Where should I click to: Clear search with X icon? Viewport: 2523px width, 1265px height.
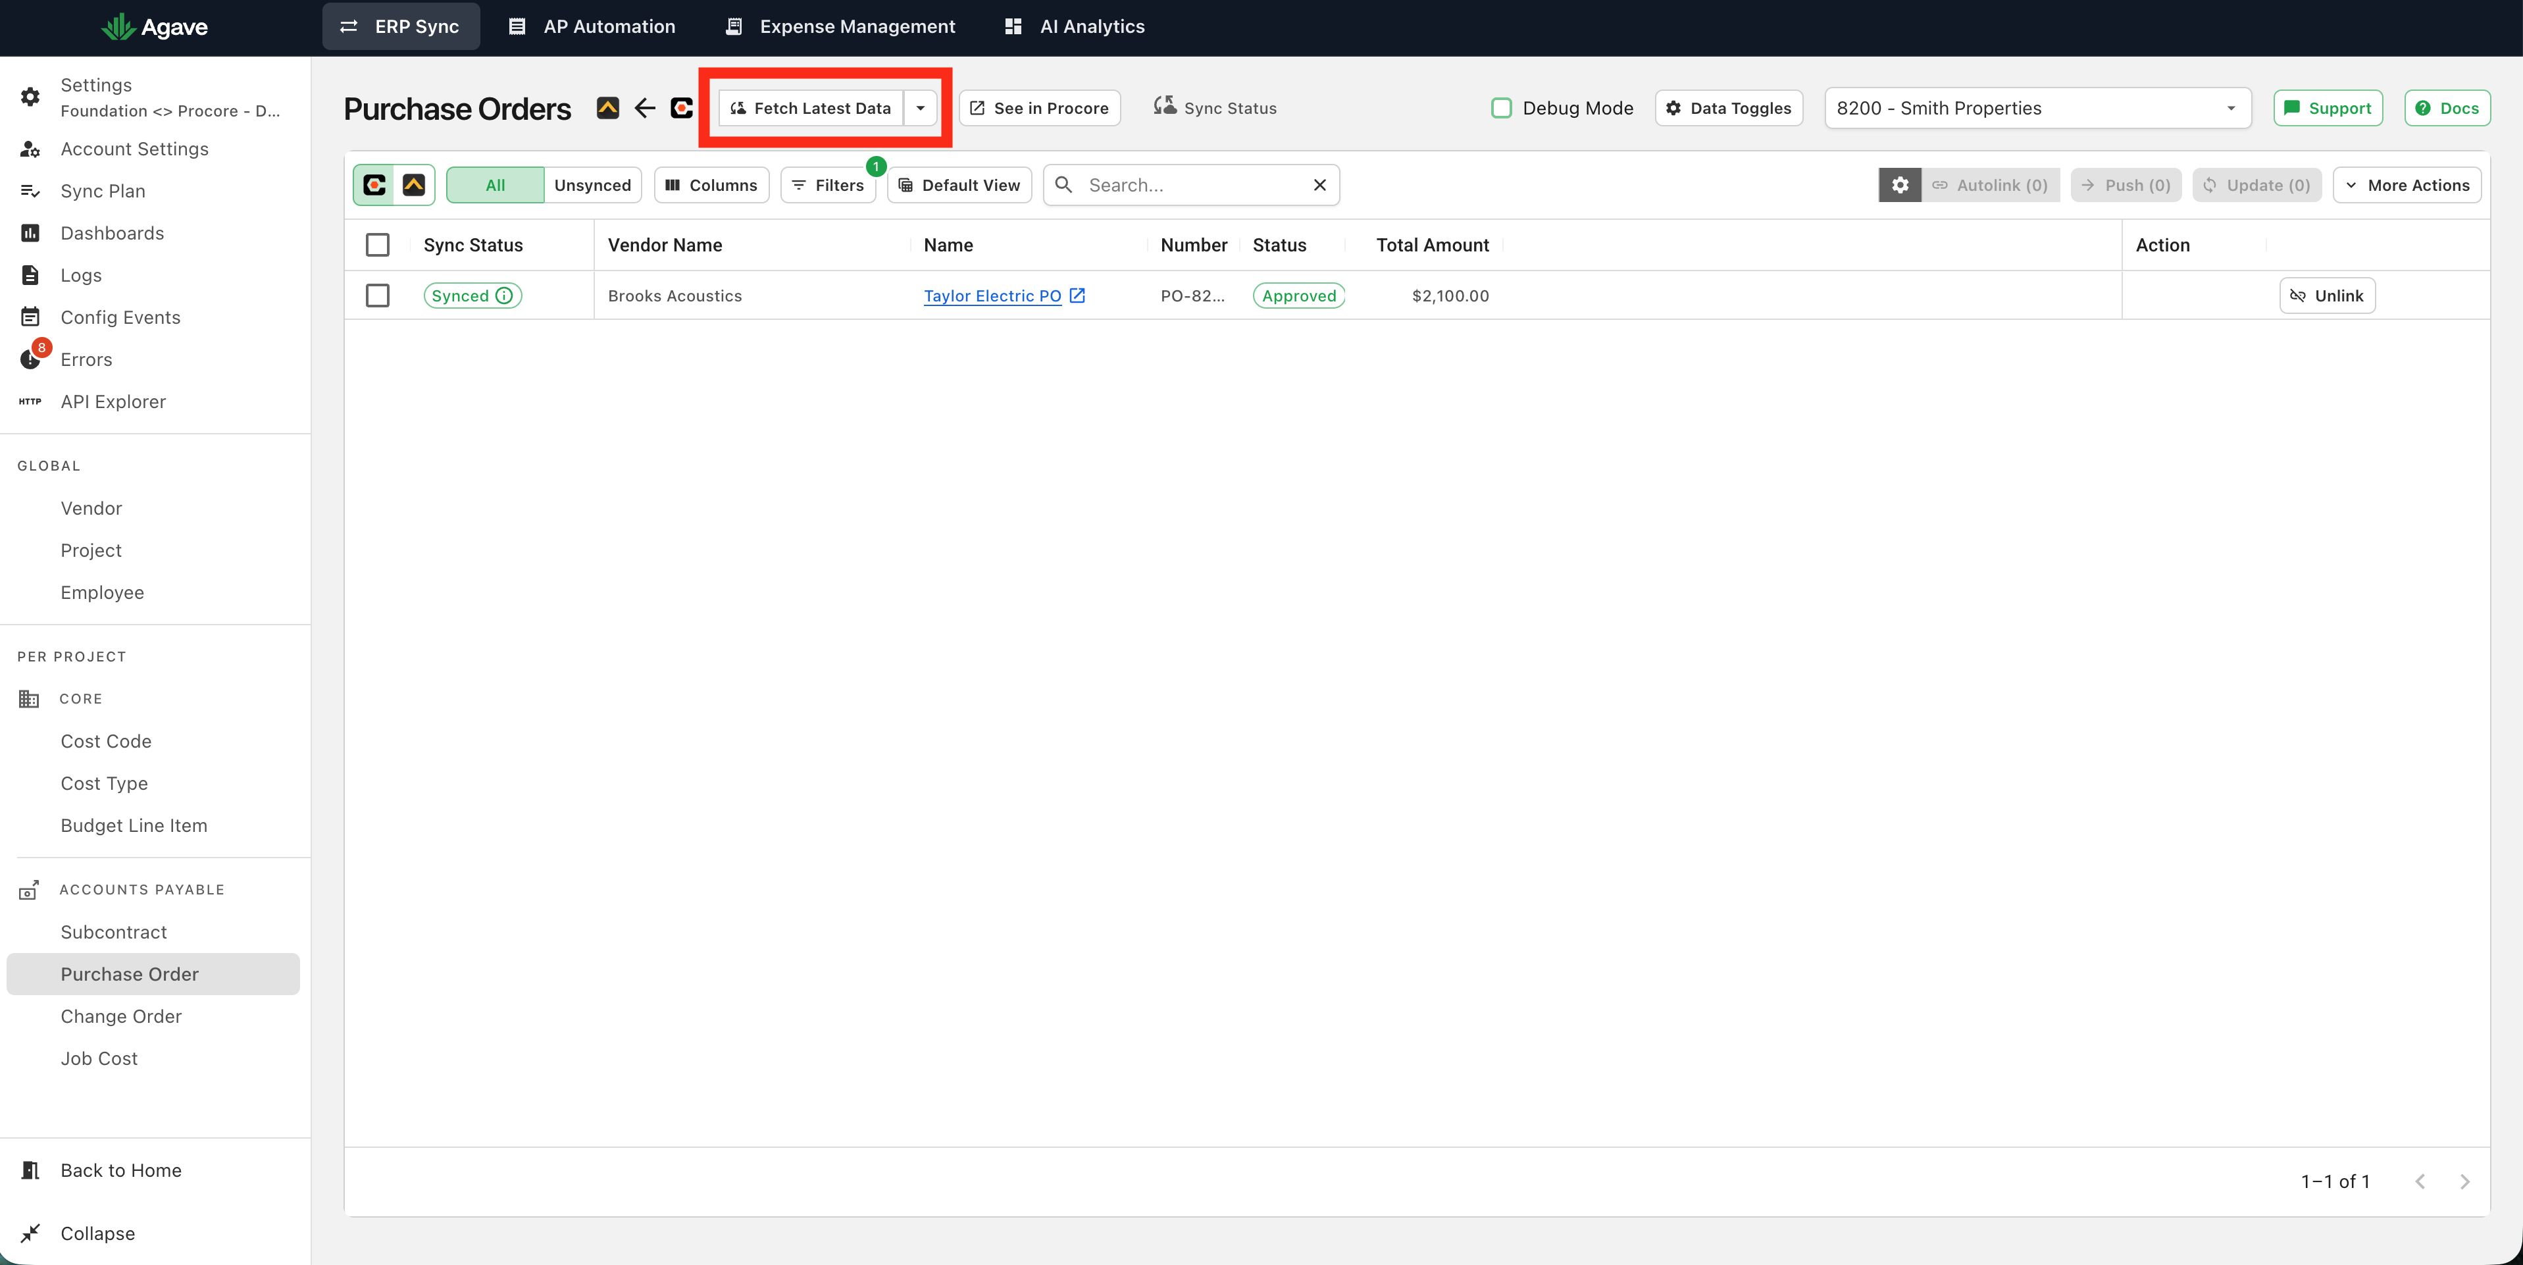[1320, 185]
